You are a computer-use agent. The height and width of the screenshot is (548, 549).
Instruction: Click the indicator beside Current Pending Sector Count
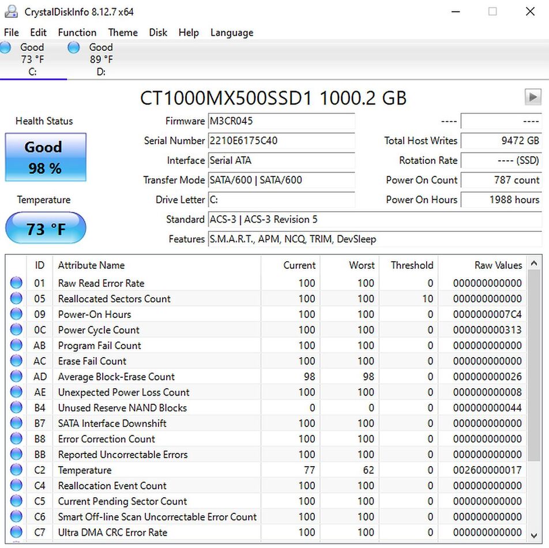pyautogui.click(x=16, y=501)
